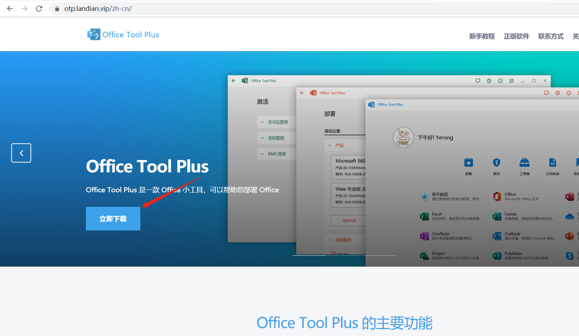This screenshot has height=336, width=579.
Task: Go to previous slide with left carousel arrow
Action: [21, 153]
